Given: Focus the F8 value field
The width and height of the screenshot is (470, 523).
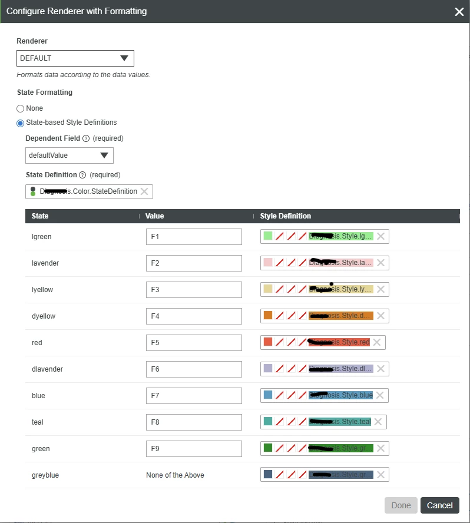Looking at the screenshot, I should 194,422.
